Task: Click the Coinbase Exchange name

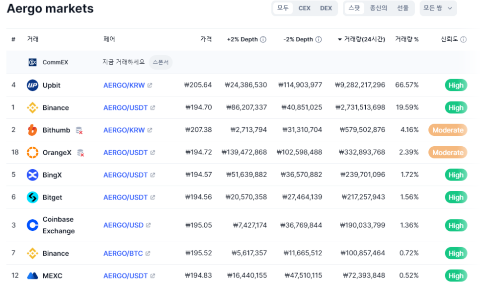Action: [59, 225]
